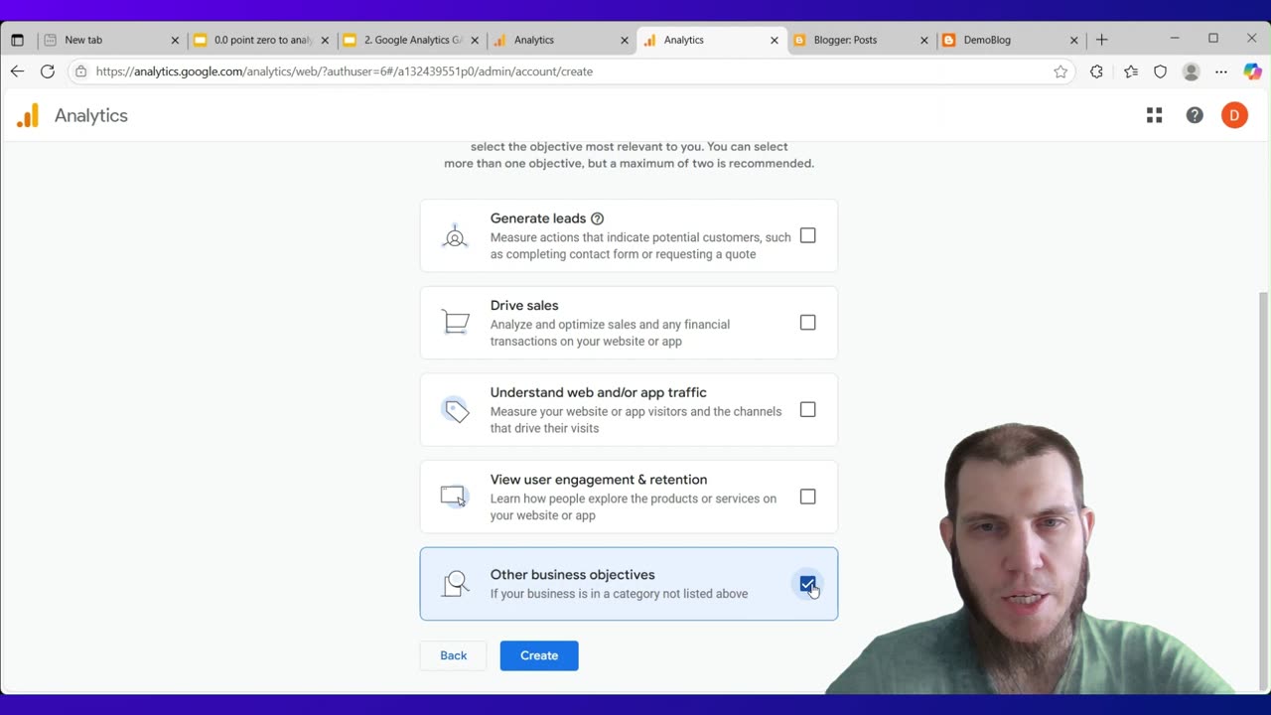
Task: Uncheck Other business objectives checkbox
Action: coord(807,584)
